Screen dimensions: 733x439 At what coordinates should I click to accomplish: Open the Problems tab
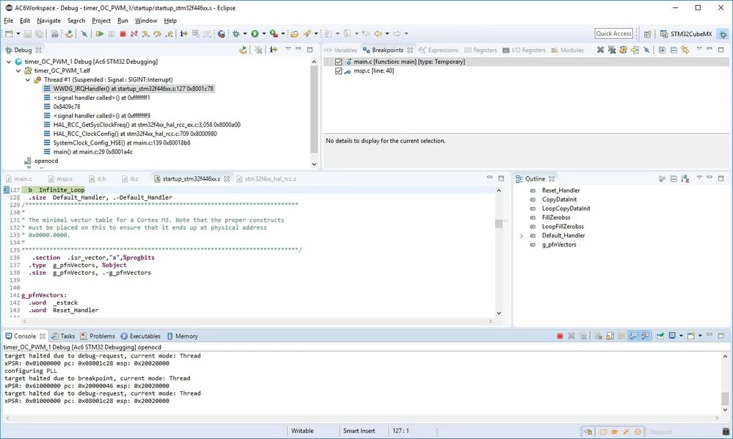coord(98,336)
